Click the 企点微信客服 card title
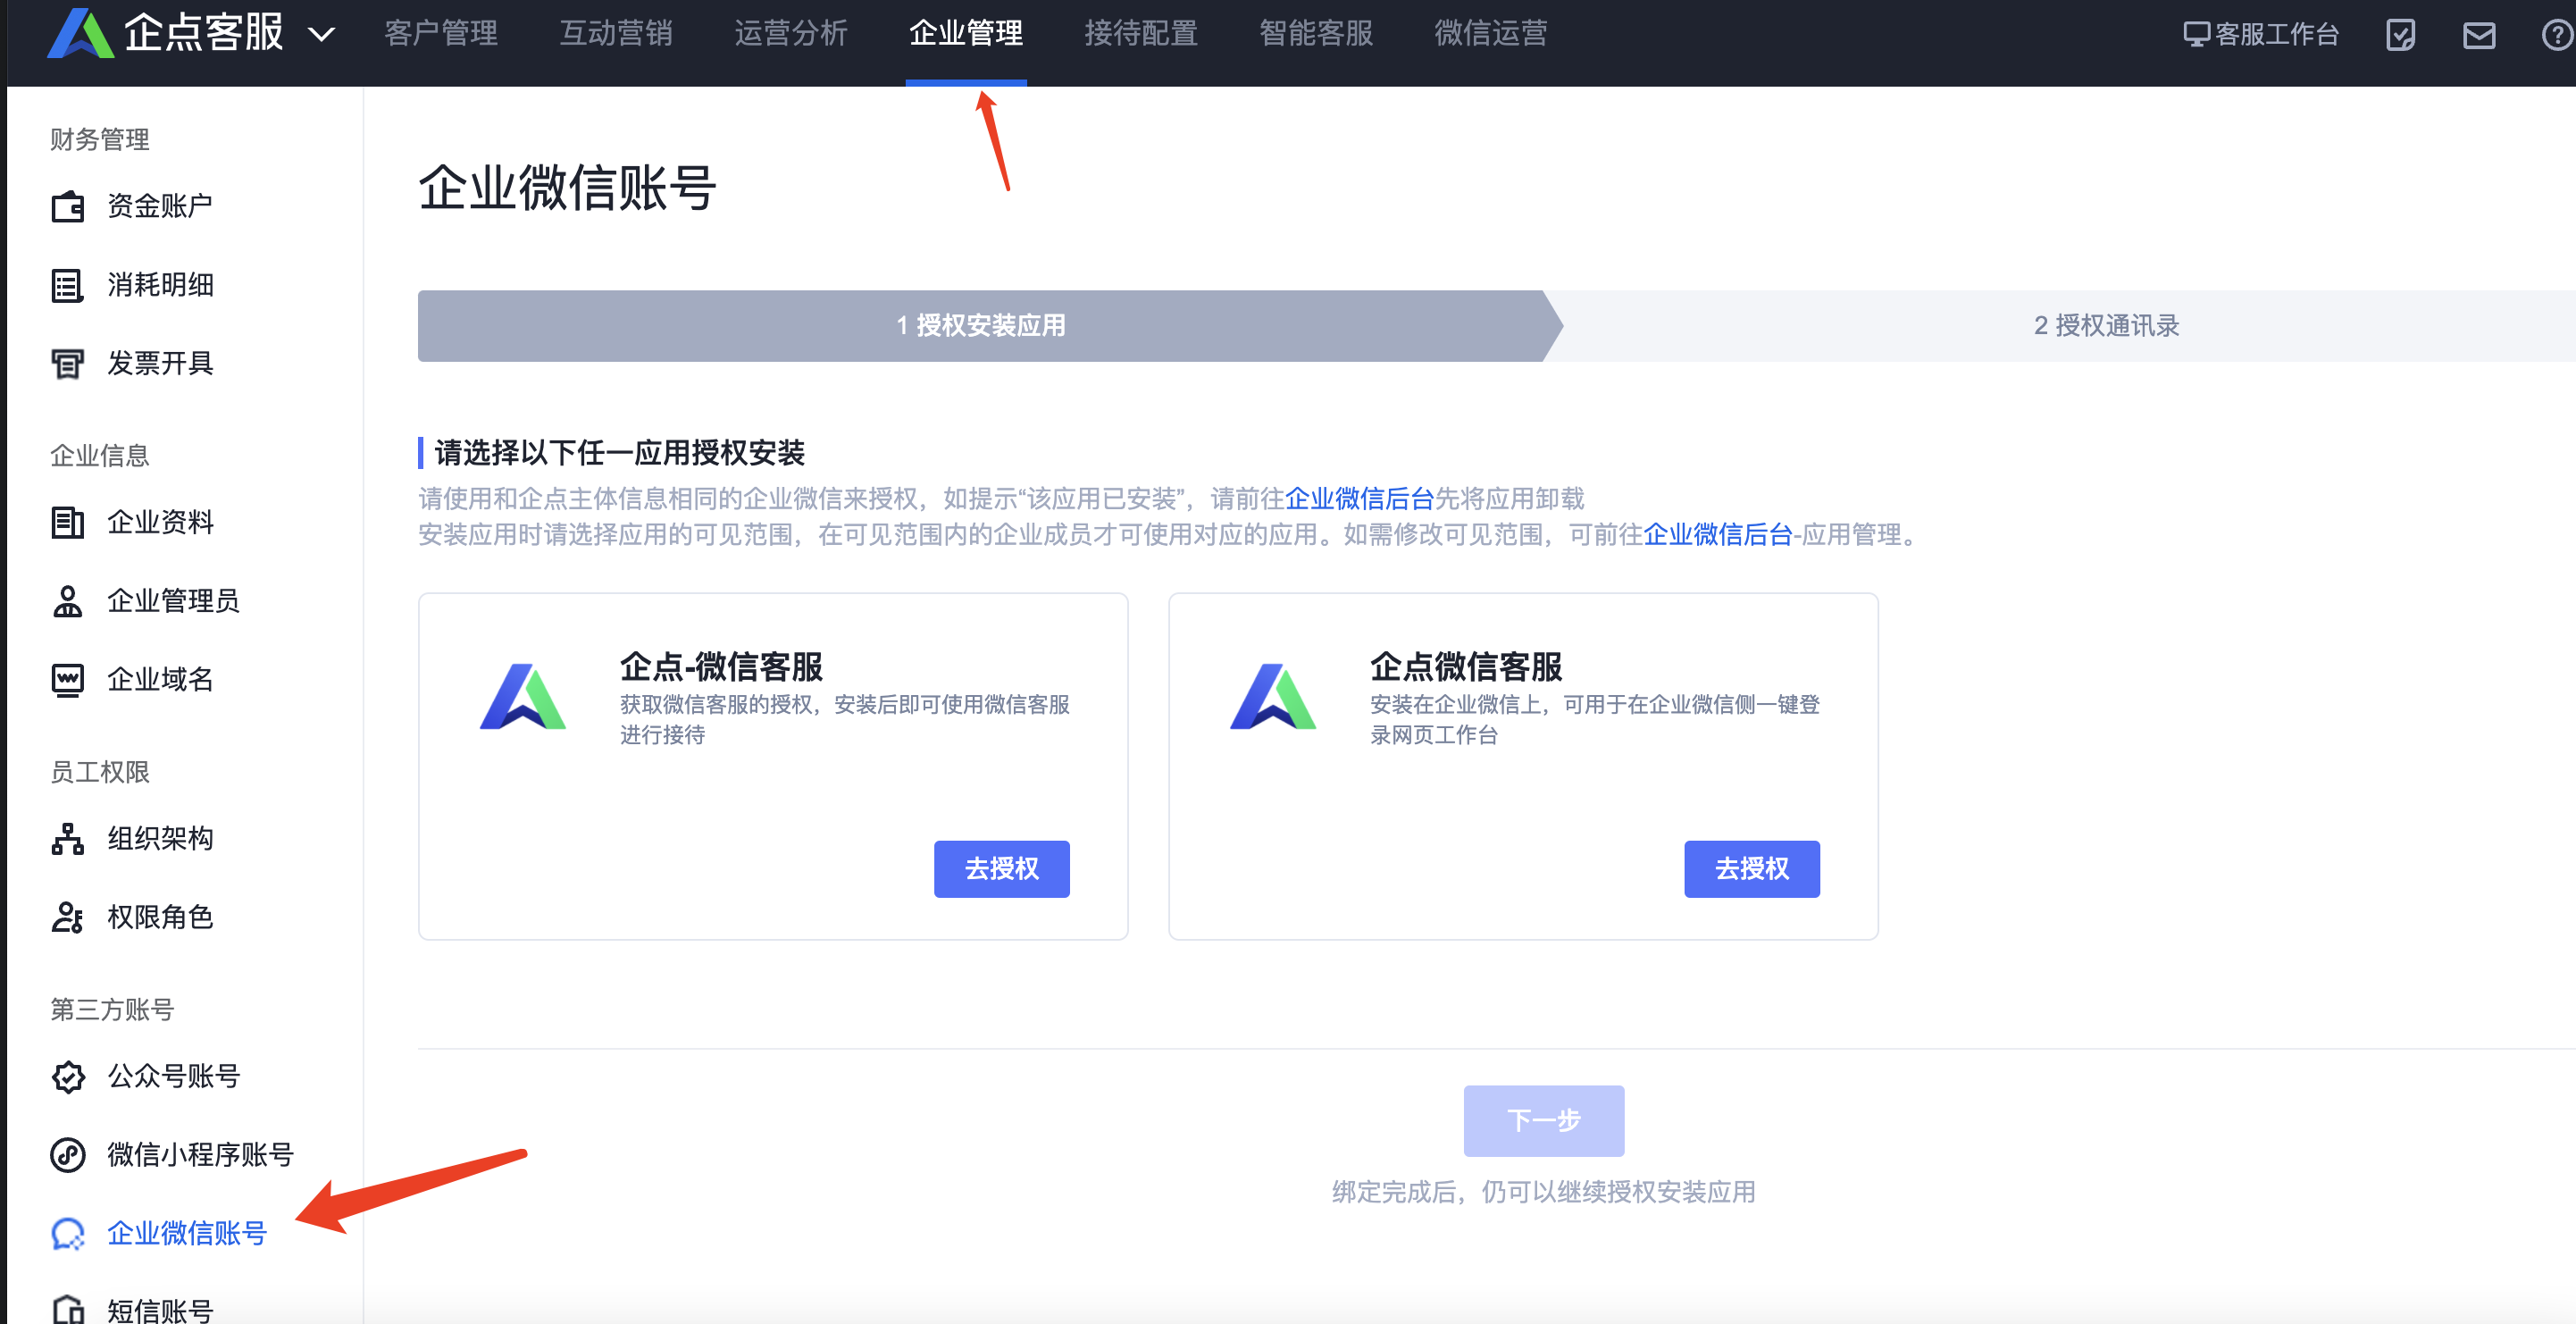The width and height of the screenshot is (2576, 1324). (x=1465, y=667)
